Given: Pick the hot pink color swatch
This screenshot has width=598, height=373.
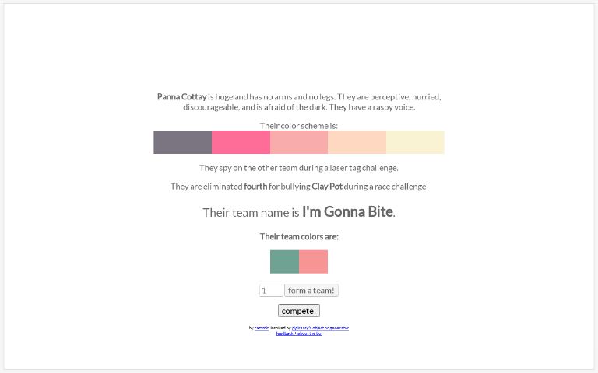Looking at the screenshot, I should click(241, 142).
